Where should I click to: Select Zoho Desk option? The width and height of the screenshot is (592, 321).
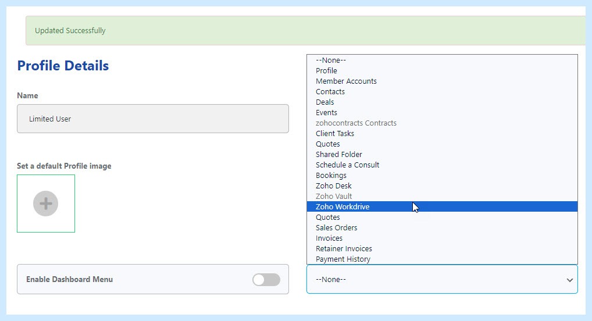click(442, 186)
